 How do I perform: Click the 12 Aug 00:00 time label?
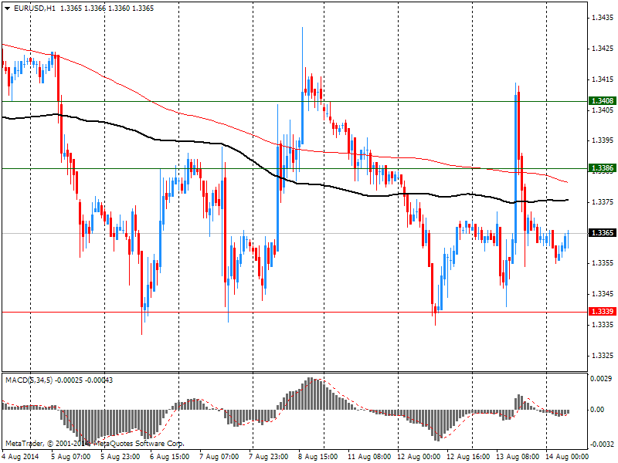pos(419,457)
